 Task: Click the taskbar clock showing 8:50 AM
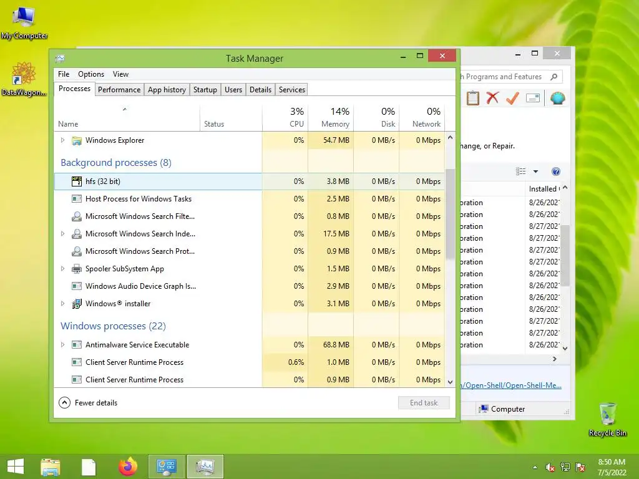coord(612,467)
